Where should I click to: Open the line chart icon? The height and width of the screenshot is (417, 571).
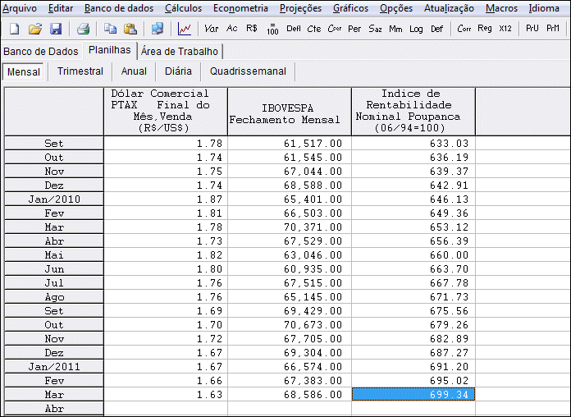pyautogui.click(x=185, y=29)
